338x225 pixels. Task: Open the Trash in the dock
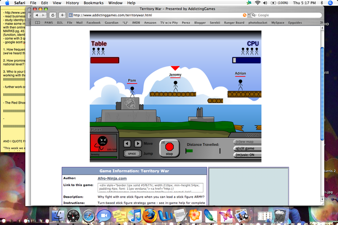[280, 216]
